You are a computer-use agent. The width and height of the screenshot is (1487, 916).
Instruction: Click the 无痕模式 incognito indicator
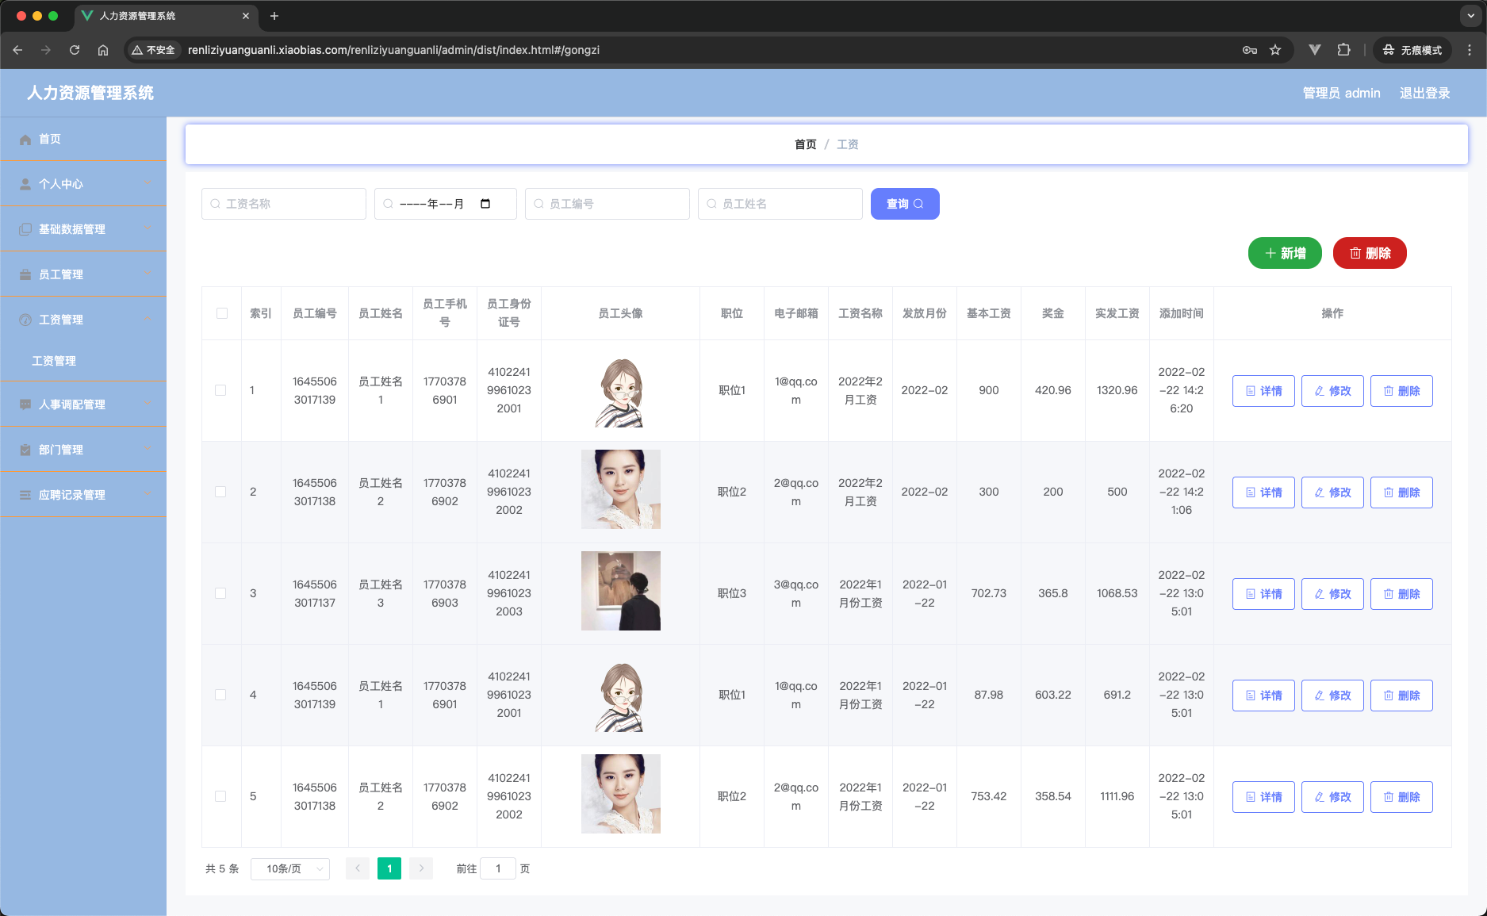tap(1412, 50)
